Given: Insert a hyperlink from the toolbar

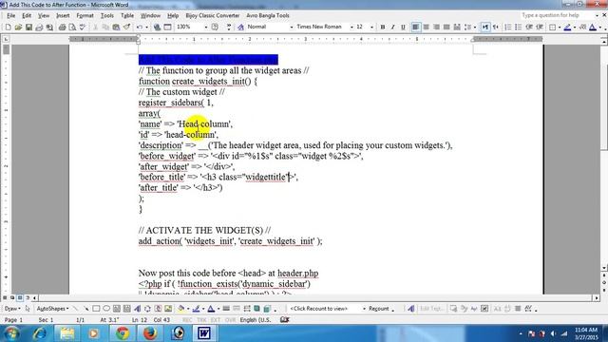Looking at the screenshot, I should click(157, 28).
